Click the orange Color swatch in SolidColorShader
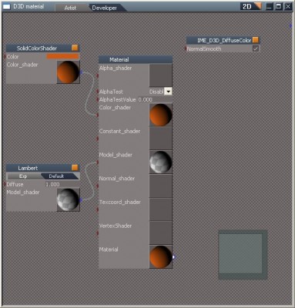This screenshot has width=295, height=308. (62, 56)
